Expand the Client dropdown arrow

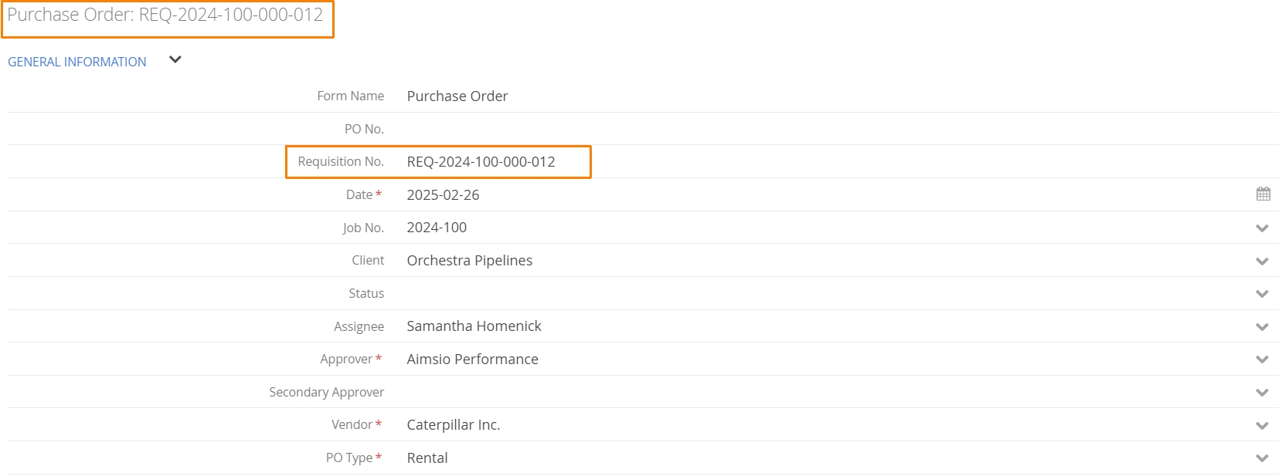(1262, 262)
